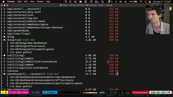
Task: Open the Terminal app menu
Action: (11, 2)
